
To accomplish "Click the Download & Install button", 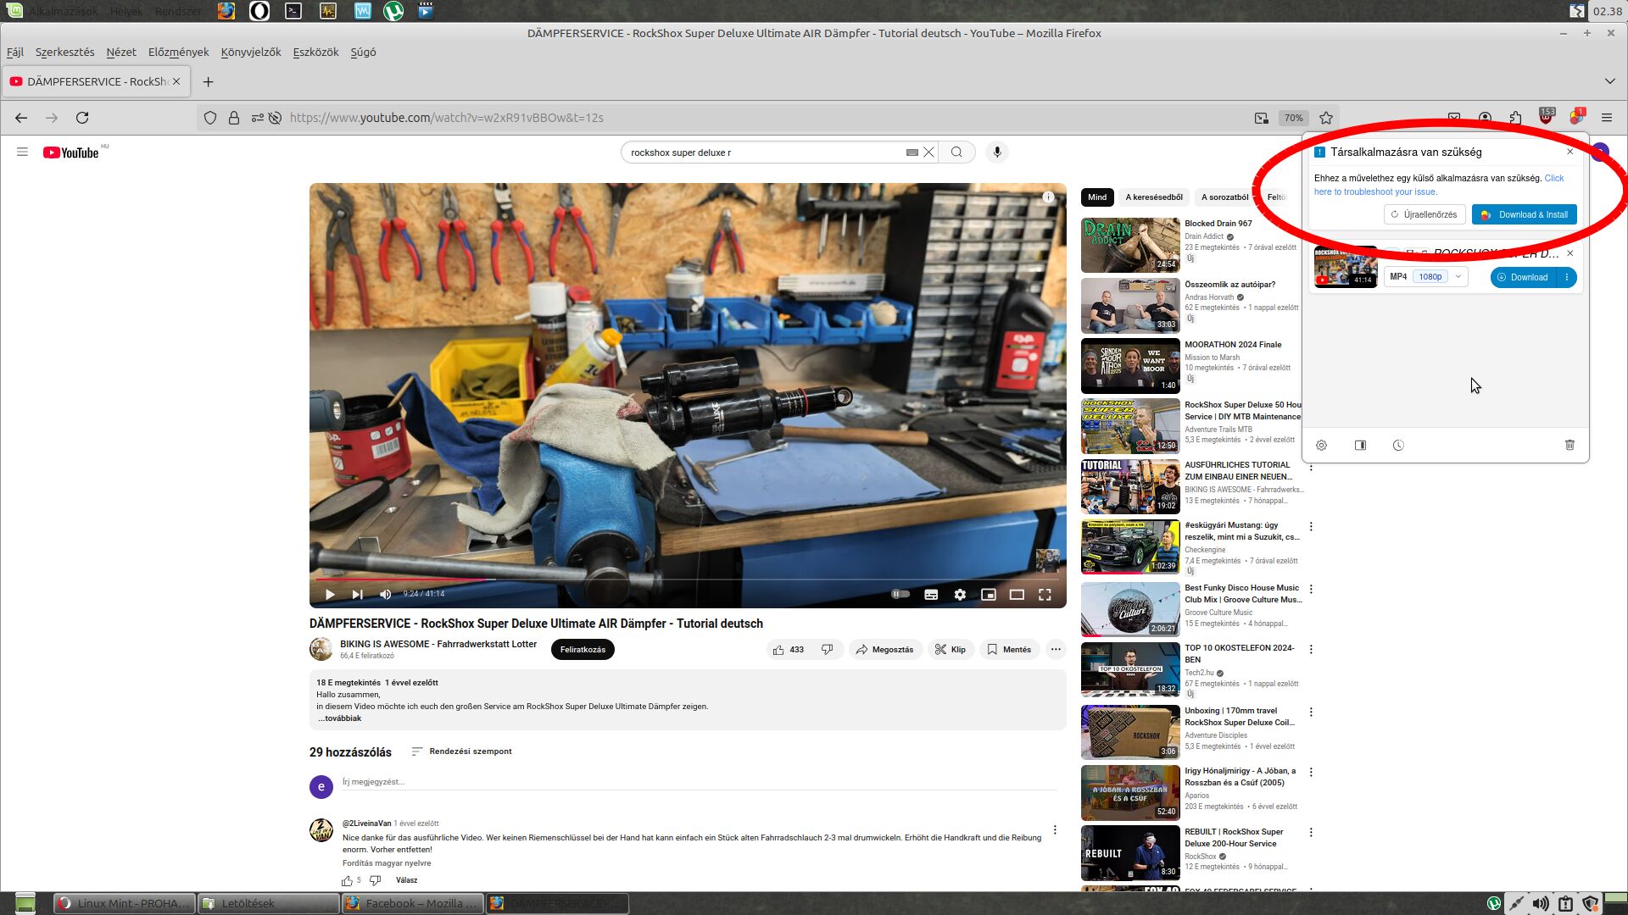I will click(x=1524, y=214).
